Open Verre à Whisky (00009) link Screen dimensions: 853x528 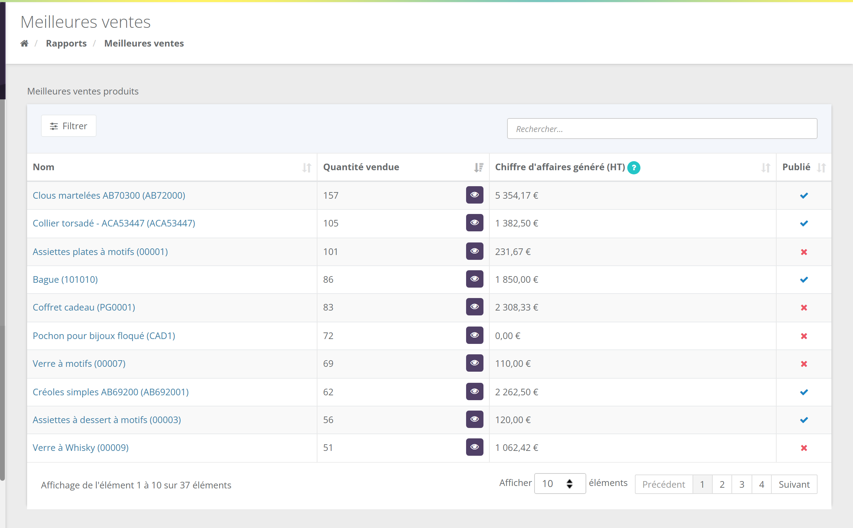coord(81,448)
